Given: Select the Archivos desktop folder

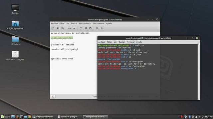Looking at the screenshot, I should click(x=15, y=41).
